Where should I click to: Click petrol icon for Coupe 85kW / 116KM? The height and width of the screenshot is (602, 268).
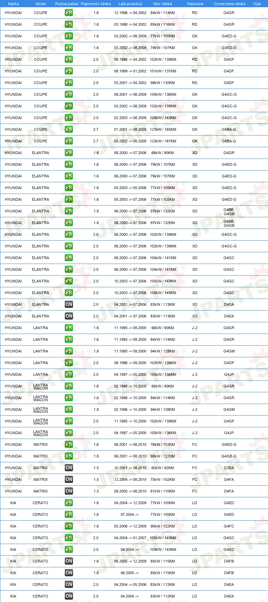[x=69, y=24]
